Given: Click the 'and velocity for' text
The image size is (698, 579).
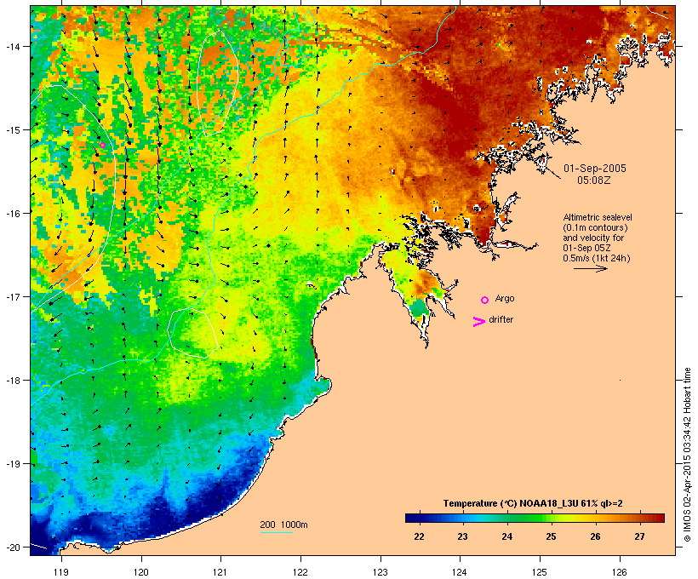Looking at the screenshot, I should pos(593,238).
